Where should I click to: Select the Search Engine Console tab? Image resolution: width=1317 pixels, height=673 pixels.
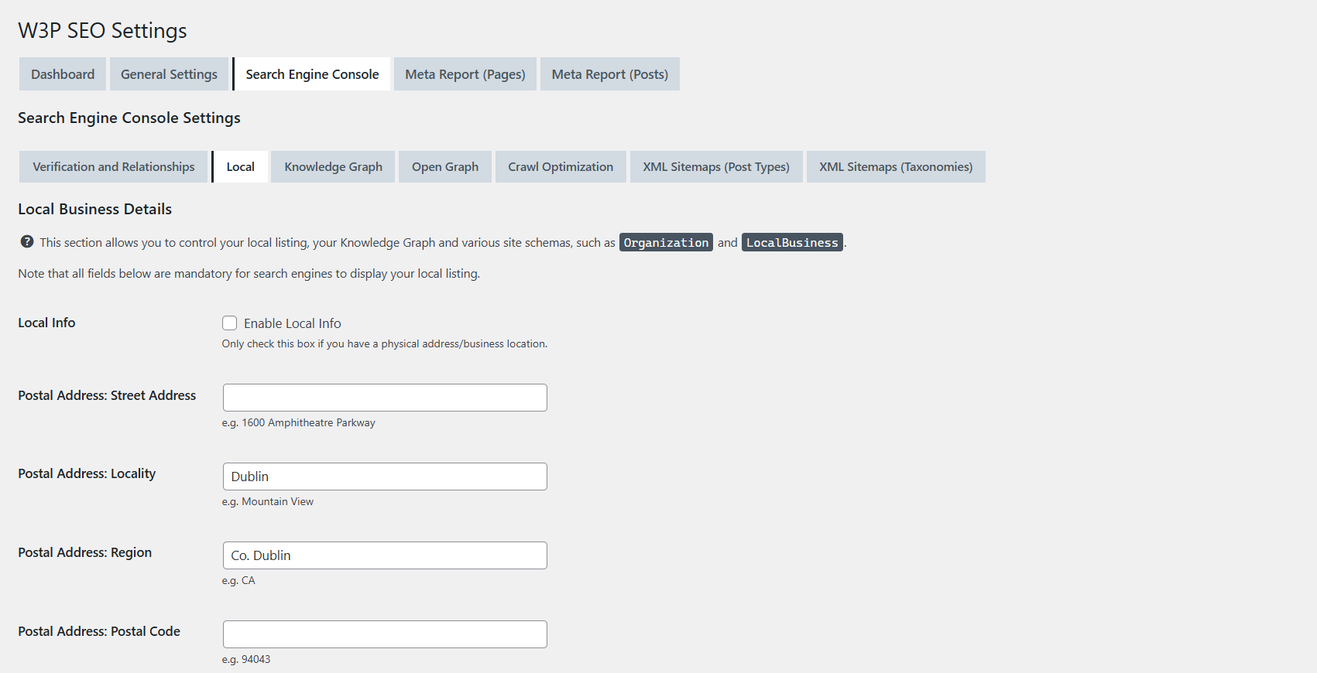click(312, 74)
